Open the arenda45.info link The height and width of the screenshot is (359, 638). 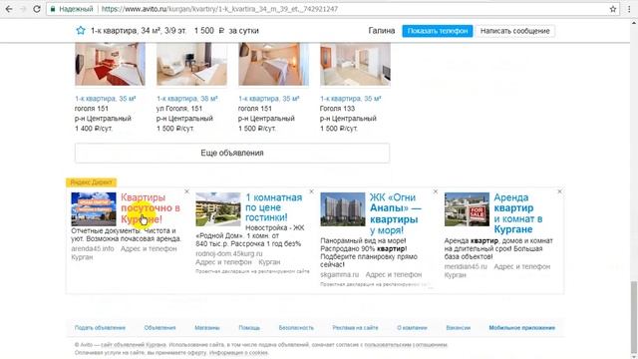point(93,248)
